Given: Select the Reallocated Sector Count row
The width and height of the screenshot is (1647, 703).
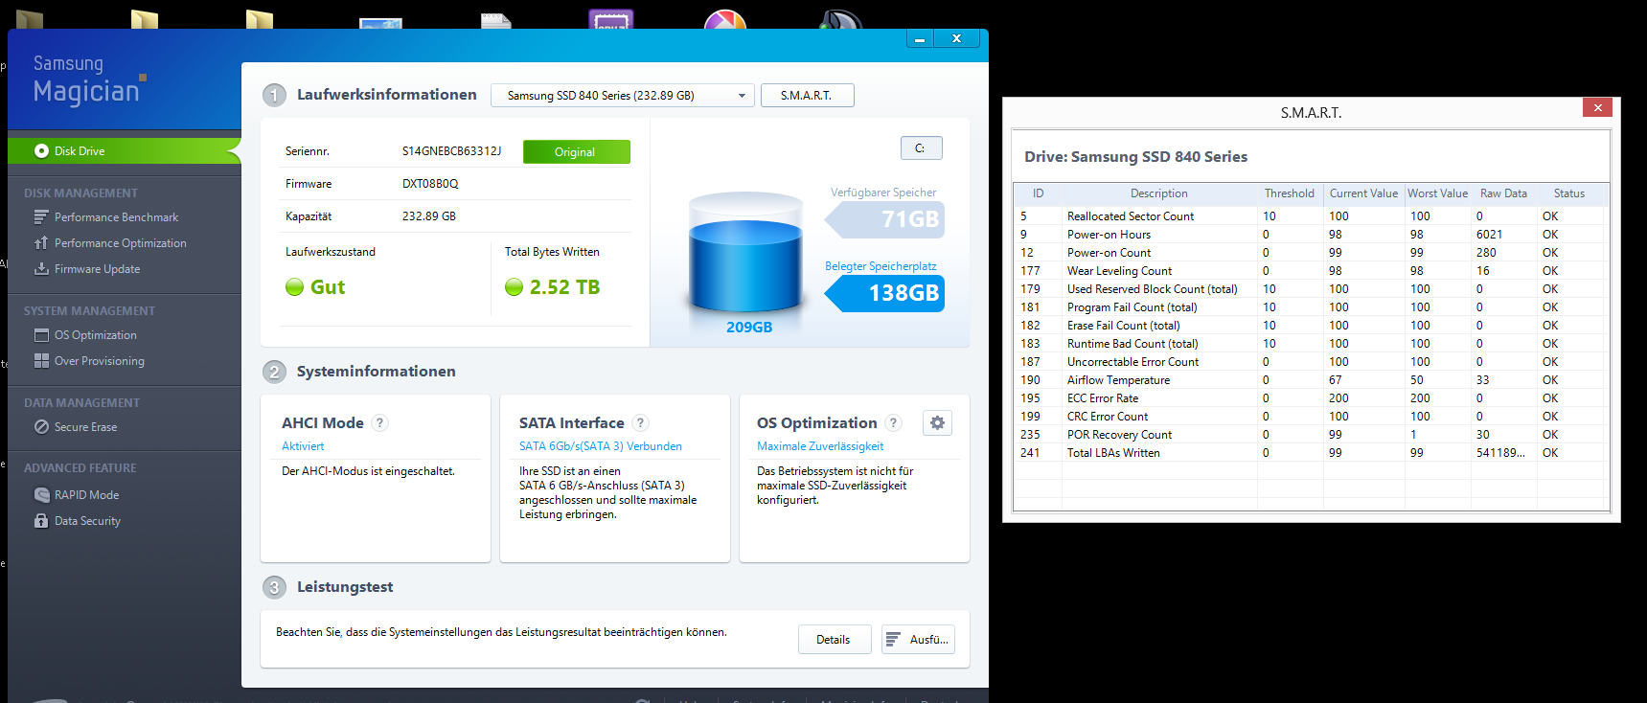Looking at the screenshot, I should 1311,216.
